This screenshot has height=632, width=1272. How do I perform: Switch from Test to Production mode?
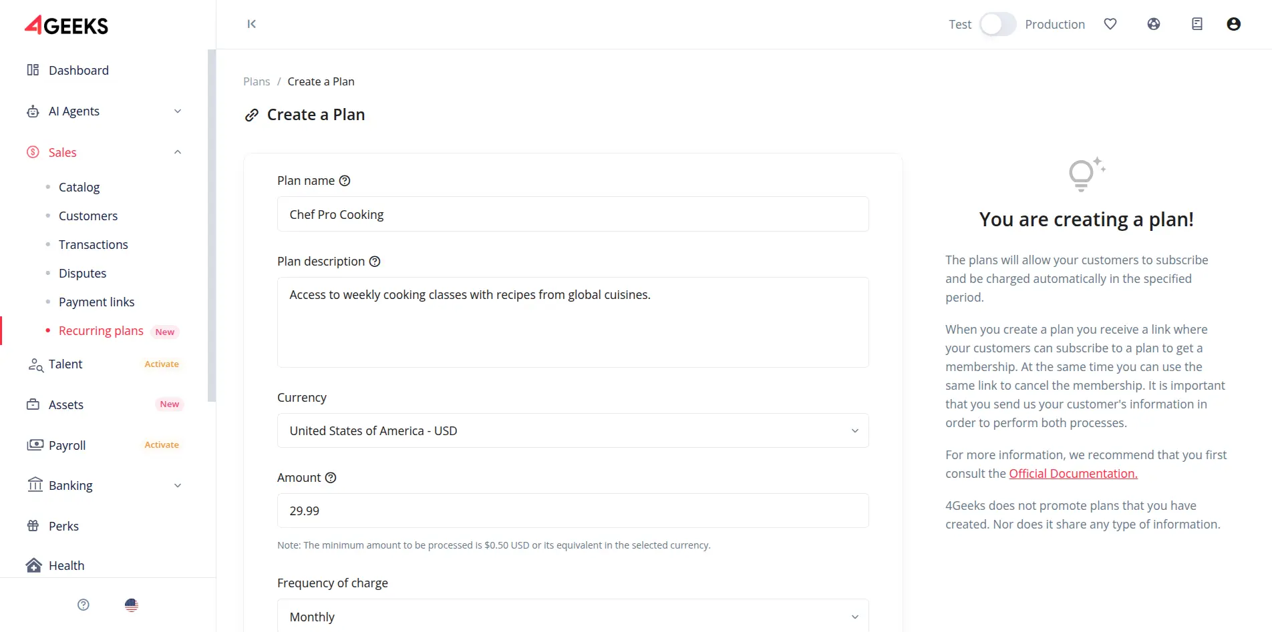[997, 24]
